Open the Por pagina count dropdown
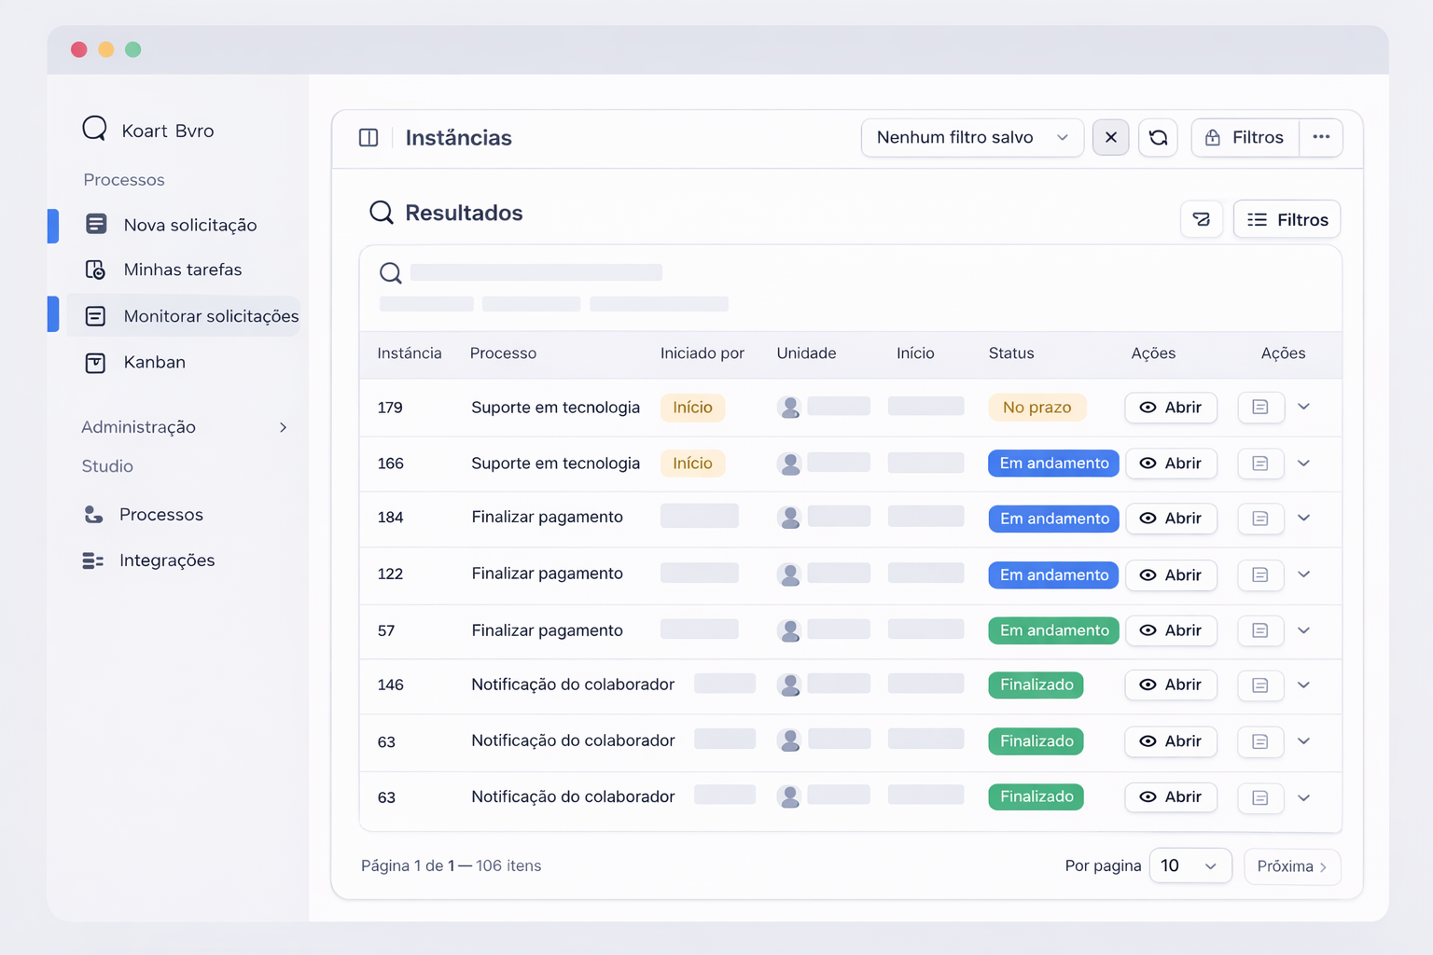1433x955 pixels. (1190, 866)
